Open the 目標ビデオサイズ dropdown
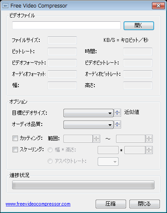This screenshot has height=213, width=167. coord(89,113)
